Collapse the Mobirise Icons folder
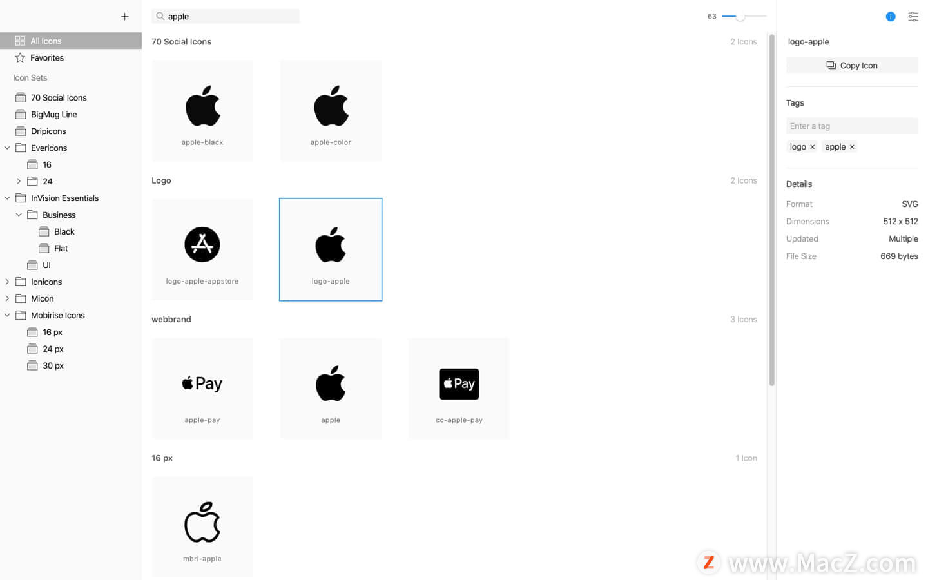The image size is (928, 580). click(x=8, y=315)
